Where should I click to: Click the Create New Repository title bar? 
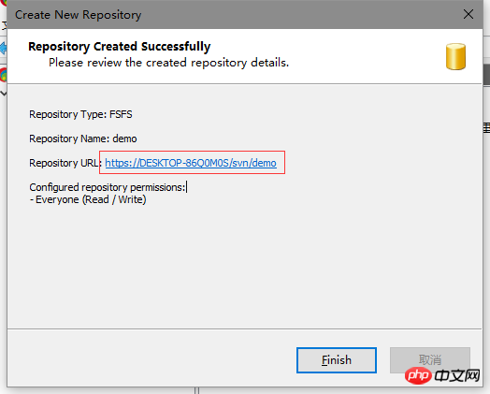pyautogui.click(x=219, y=14)
